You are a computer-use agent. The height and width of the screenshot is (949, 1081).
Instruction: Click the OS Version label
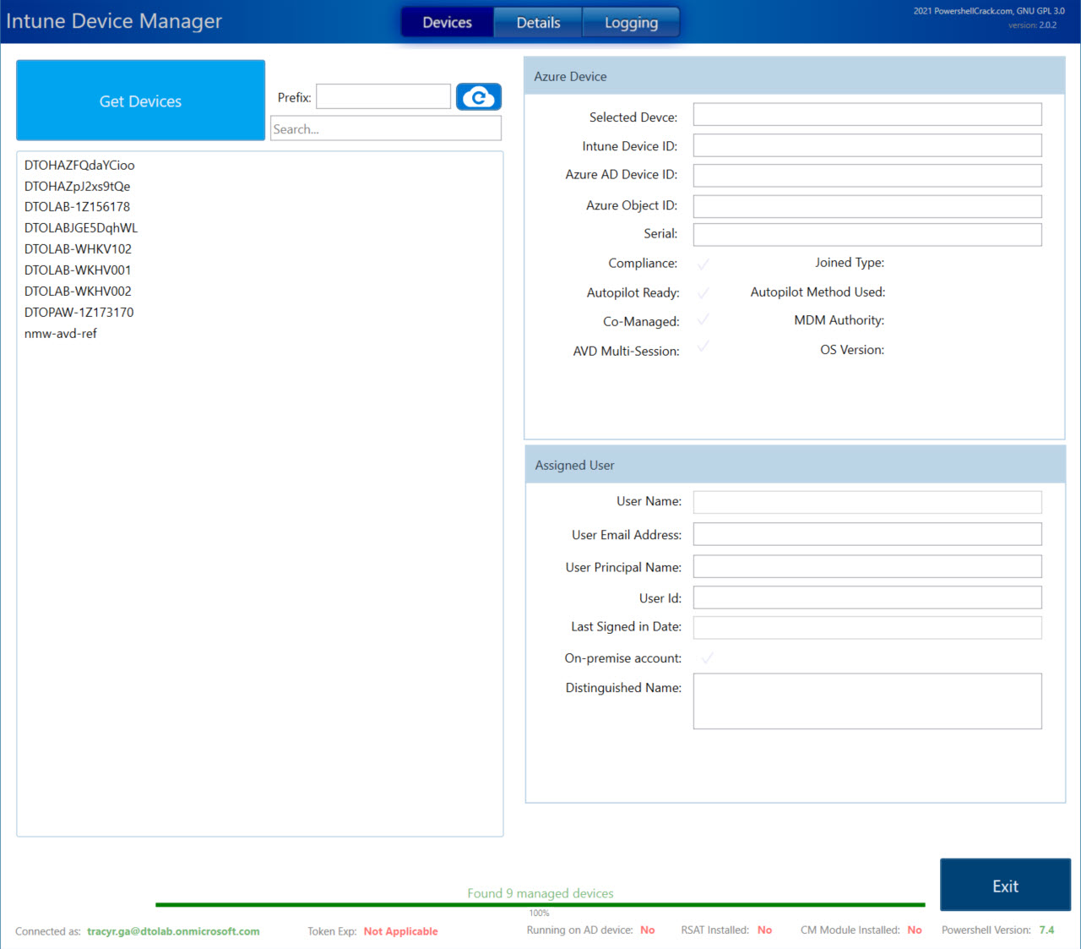tap(852, 350)
